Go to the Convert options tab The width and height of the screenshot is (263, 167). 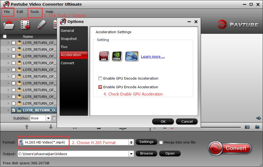coord(74,63)
